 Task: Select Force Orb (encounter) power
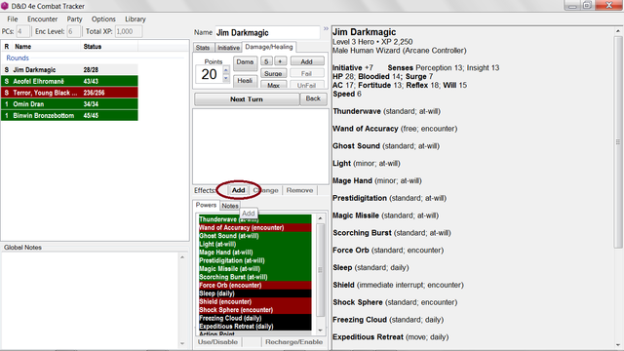pos(255,286)
